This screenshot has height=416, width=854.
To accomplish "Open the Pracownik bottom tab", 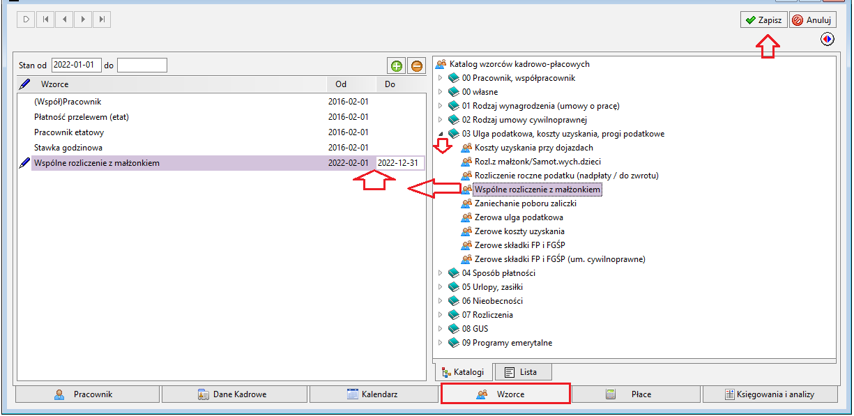I will pyautogui.click(x=86, y=394).
